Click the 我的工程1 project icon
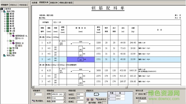 pos(4,11)
